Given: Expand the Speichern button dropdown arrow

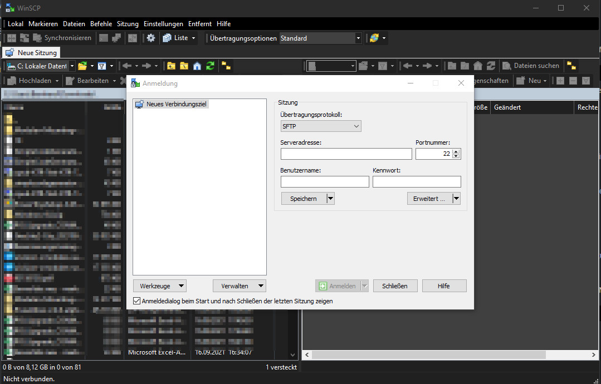Looking at the screenshot, I should coord(330,199).
